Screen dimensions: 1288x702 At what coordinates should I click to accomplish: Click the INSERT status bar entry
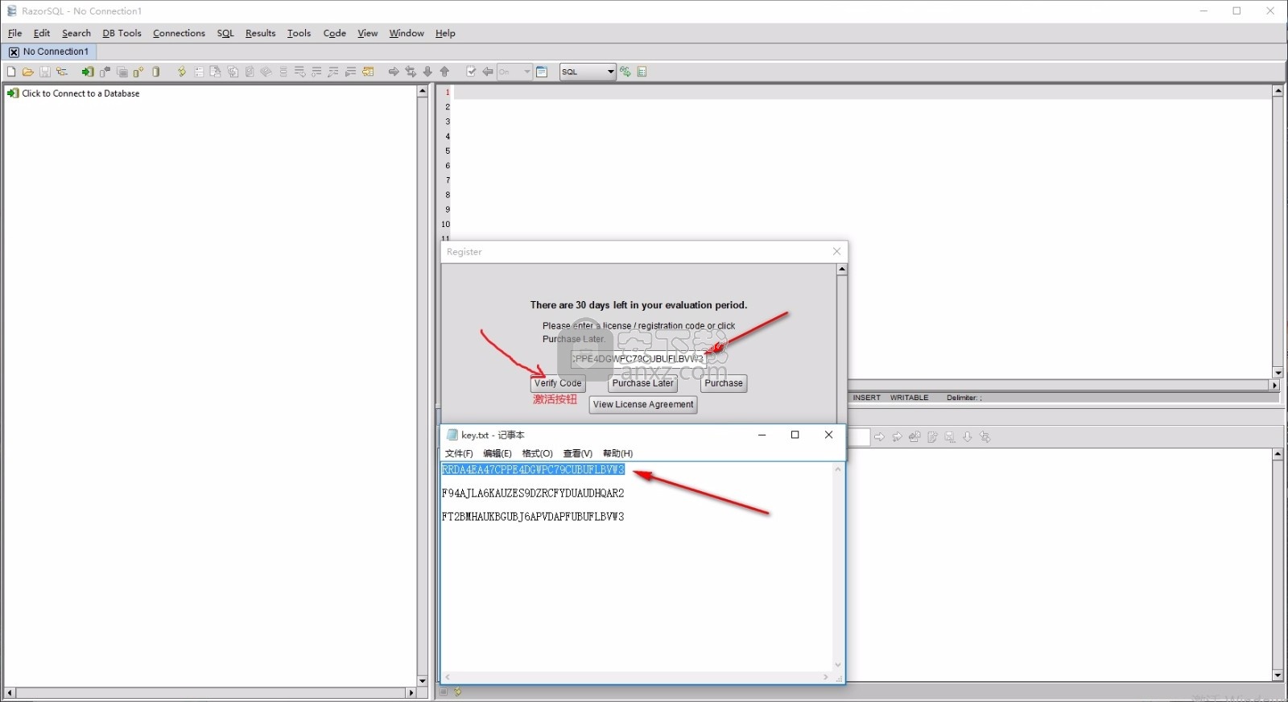867,398
